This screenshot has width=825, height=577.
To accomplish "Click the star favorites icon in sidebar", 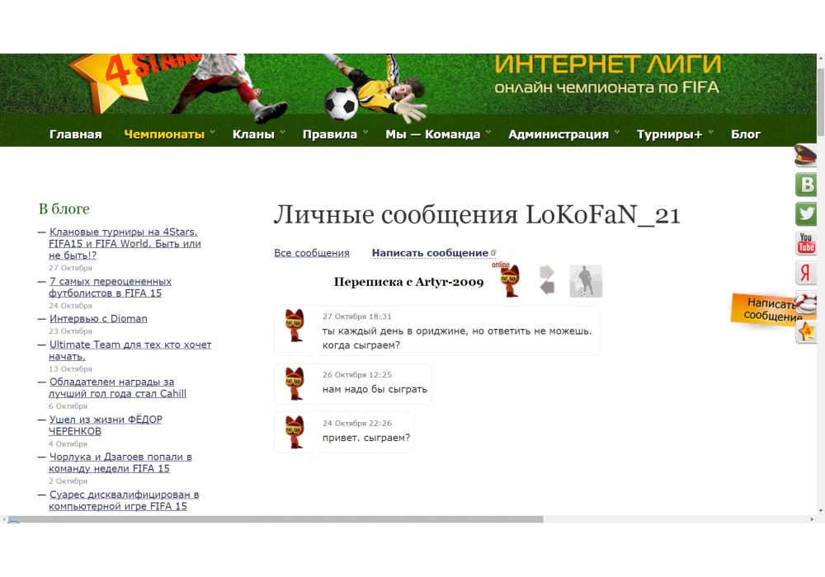I will 805,331.
